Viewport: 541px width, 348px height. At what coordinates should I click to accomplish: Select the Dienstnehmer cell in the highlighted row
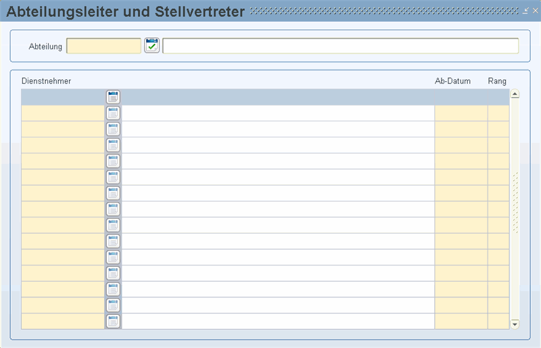tap(63, 97)
